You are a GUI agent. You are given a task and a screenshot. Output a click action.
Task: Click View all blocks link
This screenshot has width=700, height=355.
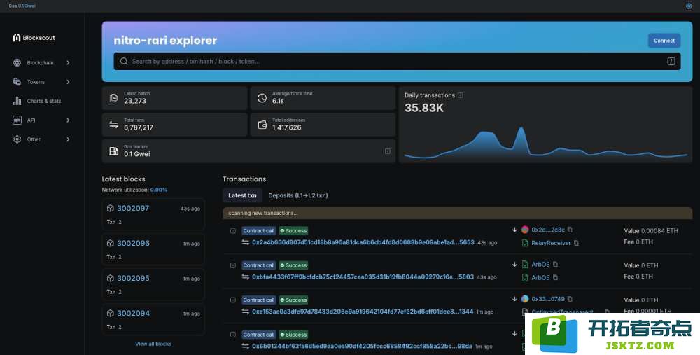click(153, 344)
